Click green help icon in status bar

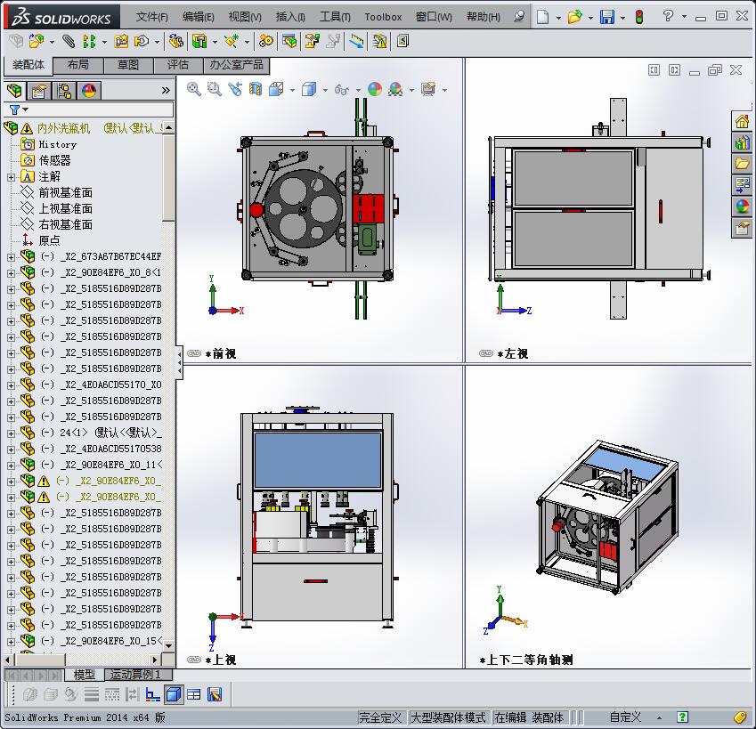pyautogui.click(x=682, y=717)
